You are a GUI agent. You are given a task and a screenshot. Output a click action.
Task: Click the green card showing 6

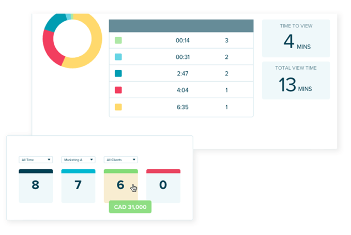point(120,185)
